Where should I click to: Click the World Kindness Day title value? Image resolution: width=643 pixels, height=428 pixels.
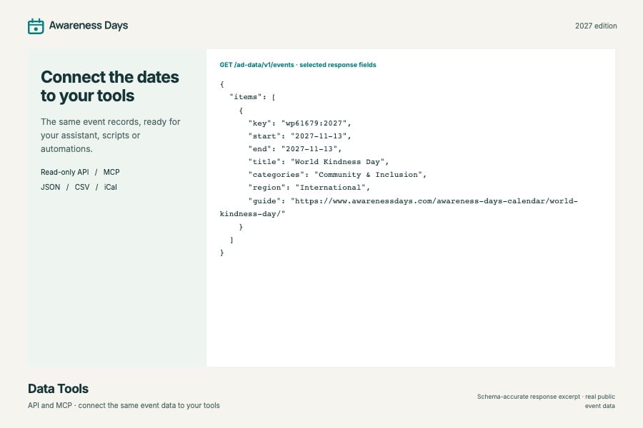point(337,162)
